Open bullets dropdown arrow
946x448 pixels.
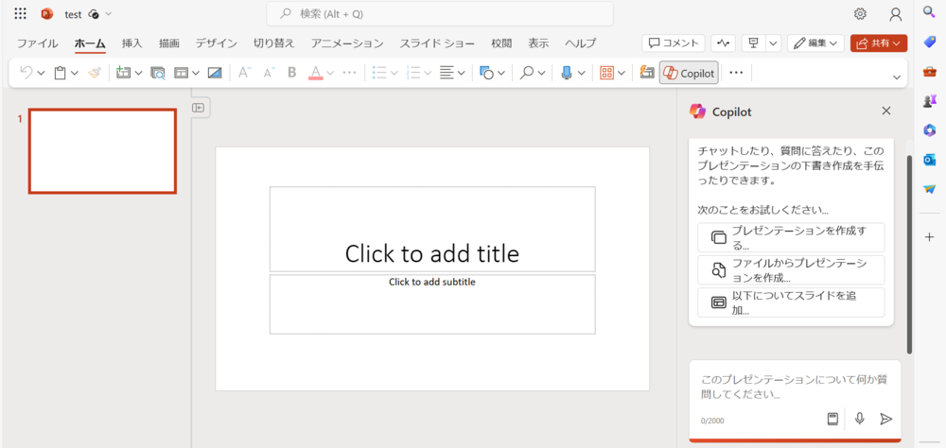pos(394,74)
